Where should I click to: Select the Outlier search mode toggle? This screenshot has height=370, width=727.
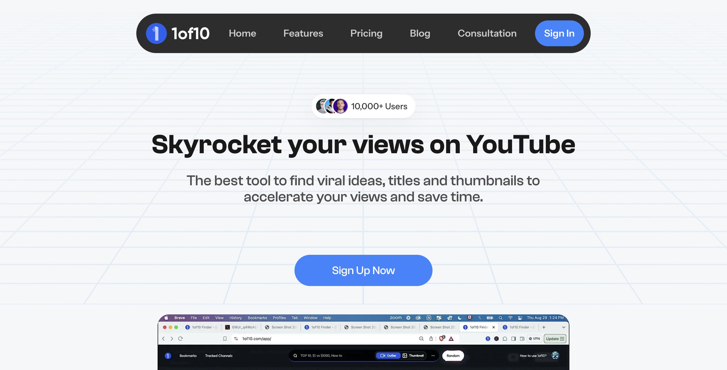pos(388,356)
